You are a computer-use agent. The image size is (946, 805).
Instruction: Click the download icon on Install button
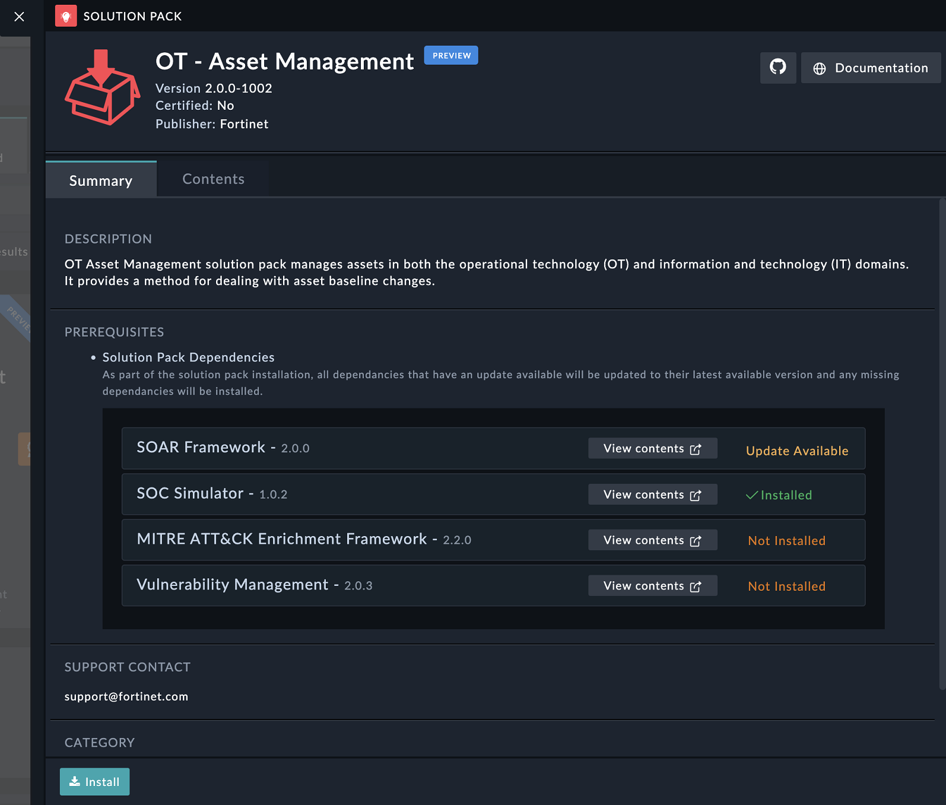pos(75,781)
